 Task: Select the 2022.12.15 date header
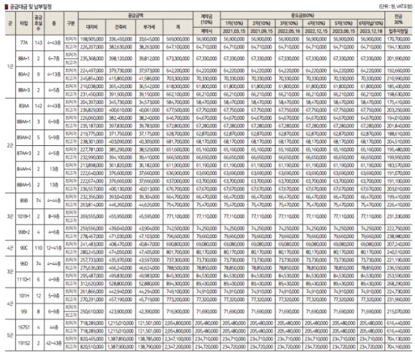point(316,31)
